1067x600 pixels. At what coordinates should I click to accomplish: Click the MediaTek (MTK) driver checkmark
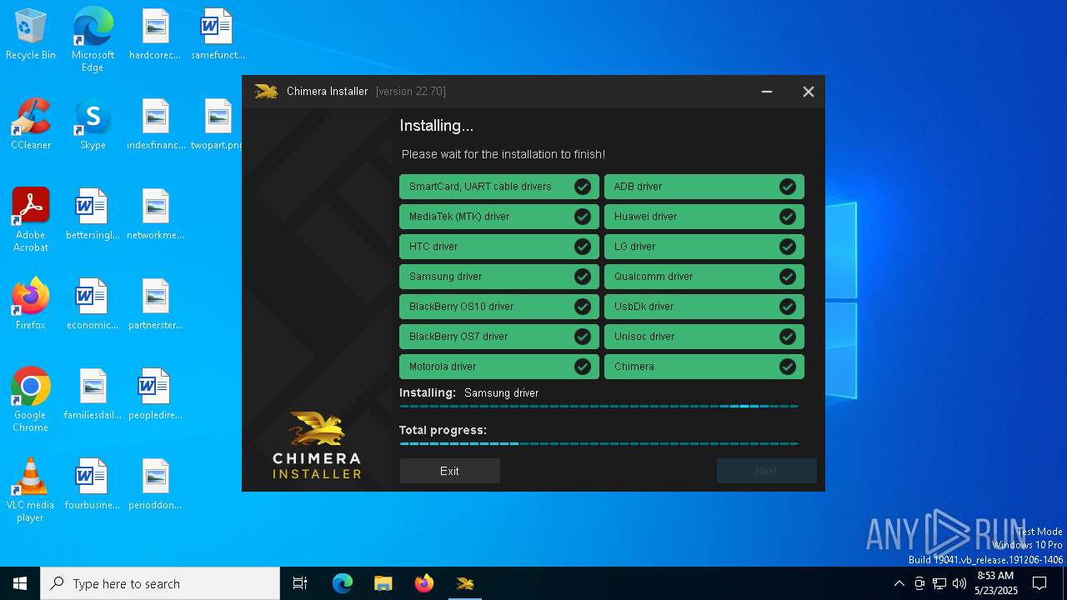tap(583, 217)
